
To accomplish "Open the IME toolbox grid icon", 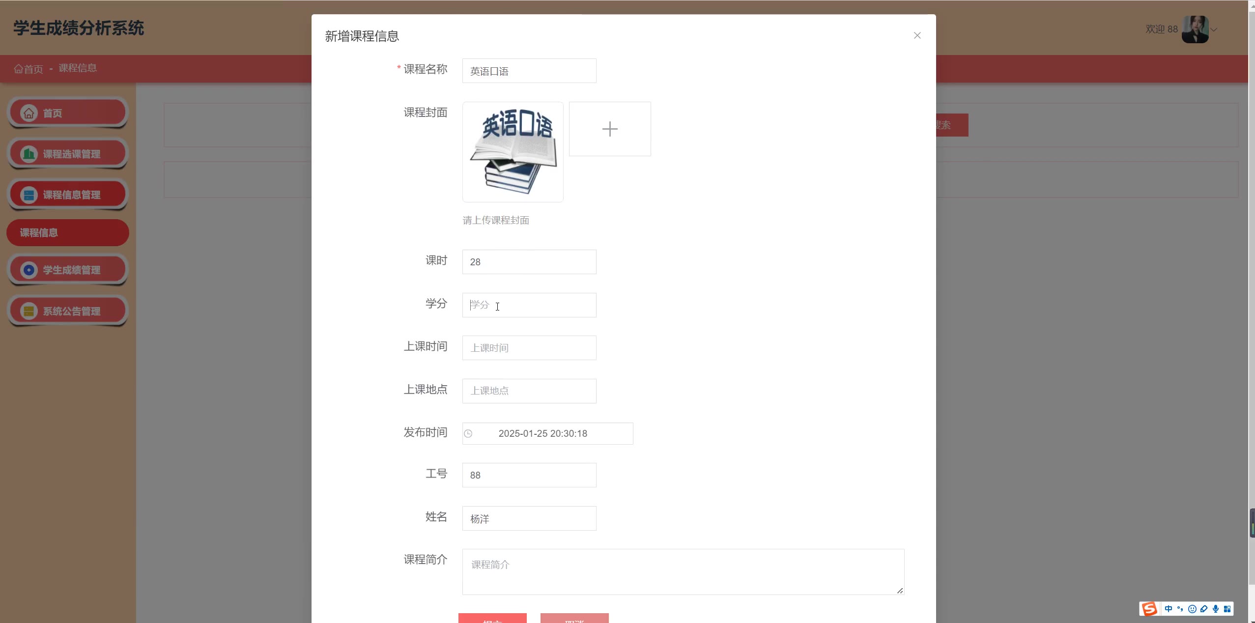I will pos(1227,609).
